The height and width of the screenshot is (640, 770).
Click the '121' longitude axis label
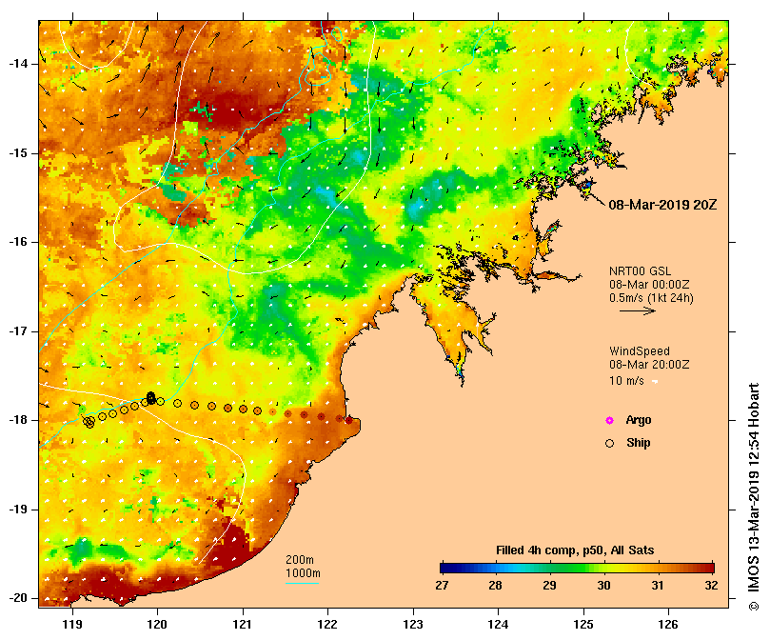(243, 625)
